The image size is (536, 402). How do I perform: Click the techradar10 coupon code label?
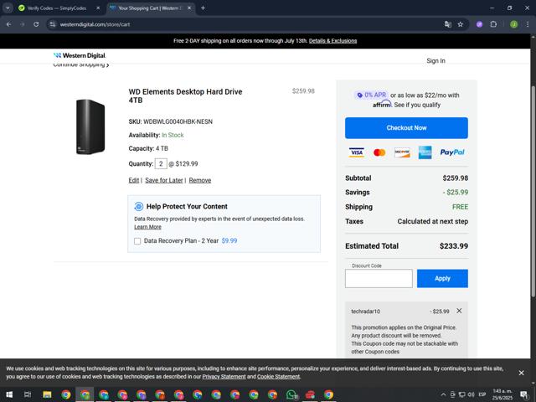[x=365, y=311]
